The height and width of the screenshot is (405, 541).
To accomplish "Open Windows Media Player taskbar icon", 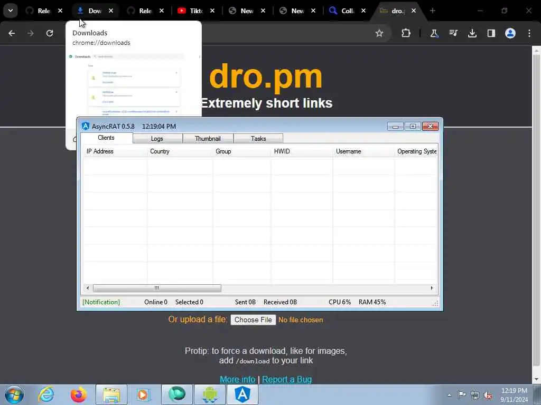I will tap(143, 394).
